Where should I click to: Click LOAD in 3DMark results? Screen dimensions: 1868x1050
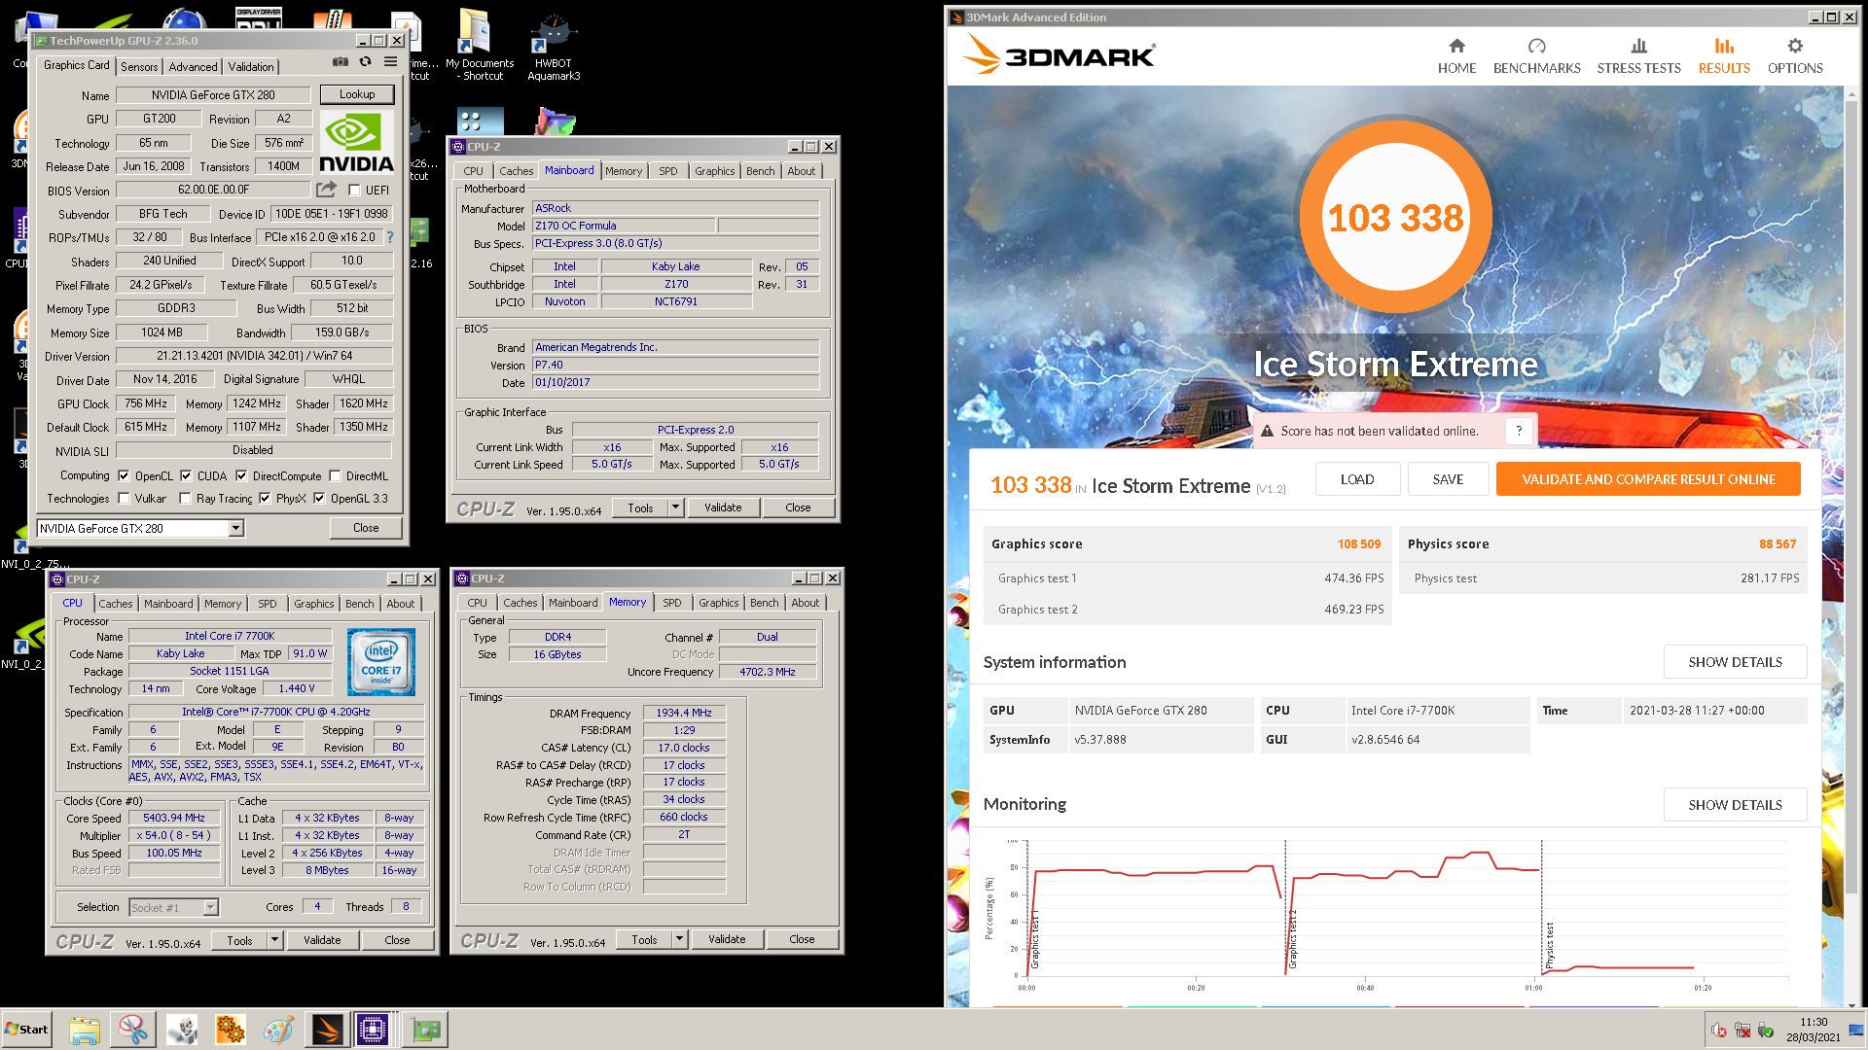pos(1357,479)
